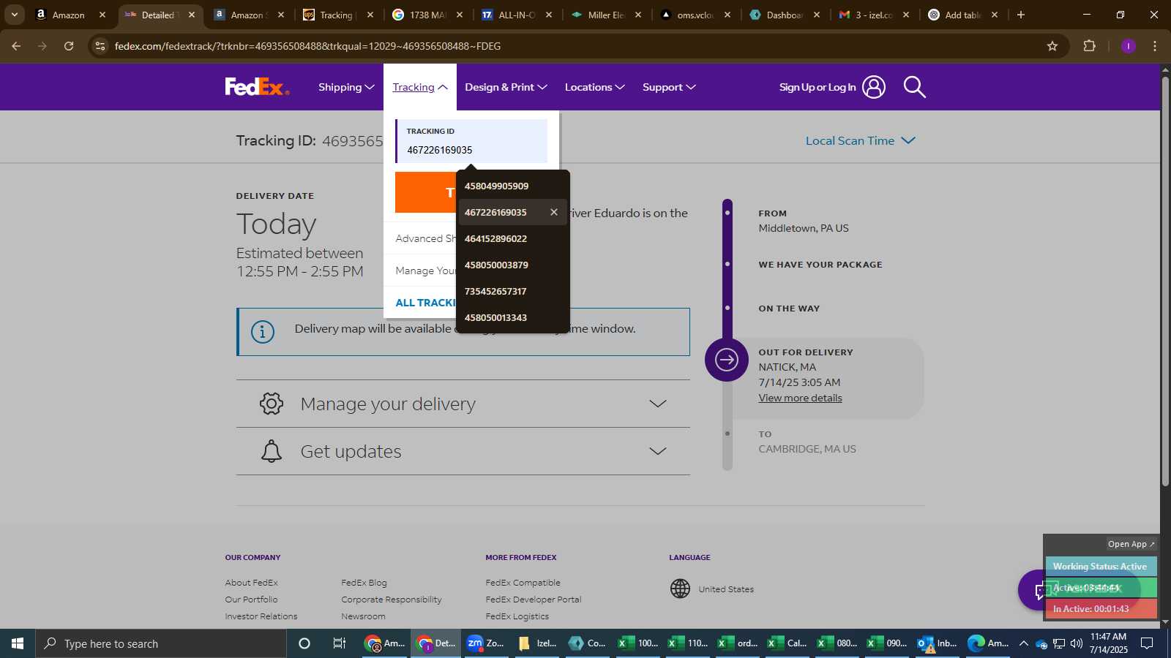Image resolution: width=1171 pixels, height=658 pixels.
Task: Open the volume control in system tray
Action: [x=1077, y=643]
